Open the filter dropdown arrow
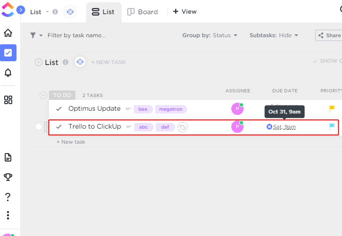This screenshot has width=342, height=236. click(x=41, y=35)
